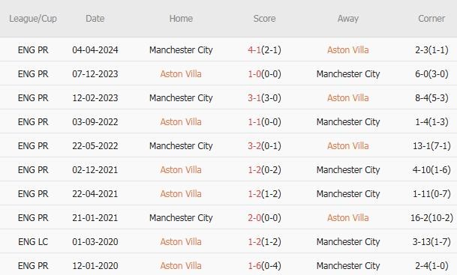
Task: Click corner stat 1-11(0-7) on 22-04-2021 row
Action: [431, 194]
